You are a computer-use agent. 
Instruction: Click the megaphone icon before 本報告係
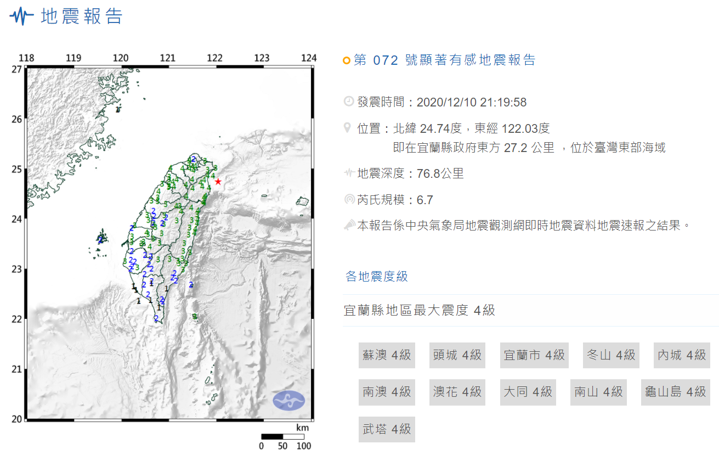tap(348, 225)
